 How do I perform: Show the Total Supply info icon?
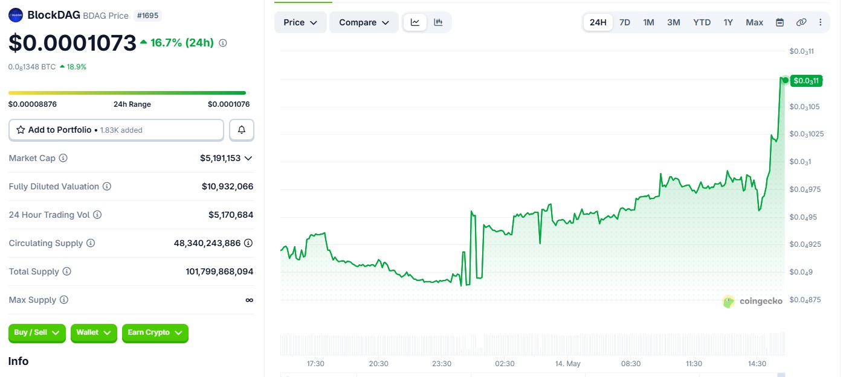(67, 271)
